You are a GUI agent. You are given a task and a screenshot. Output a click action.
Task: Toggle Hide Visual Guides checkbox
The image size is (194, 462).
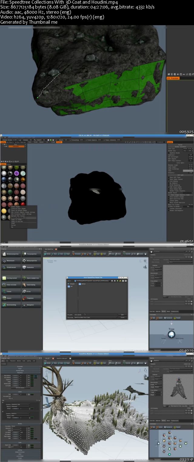point(169,187)
